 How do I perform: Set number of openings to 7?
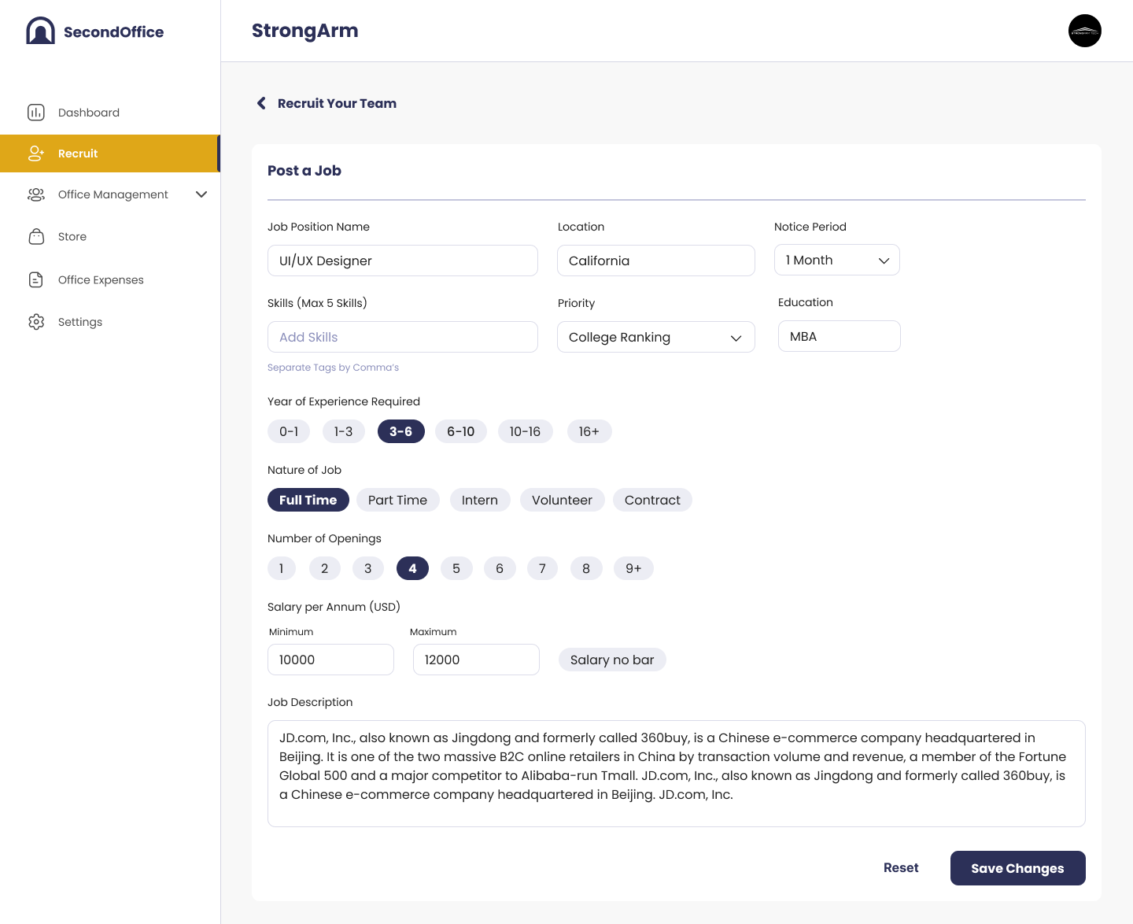click(x=542, y=568)
